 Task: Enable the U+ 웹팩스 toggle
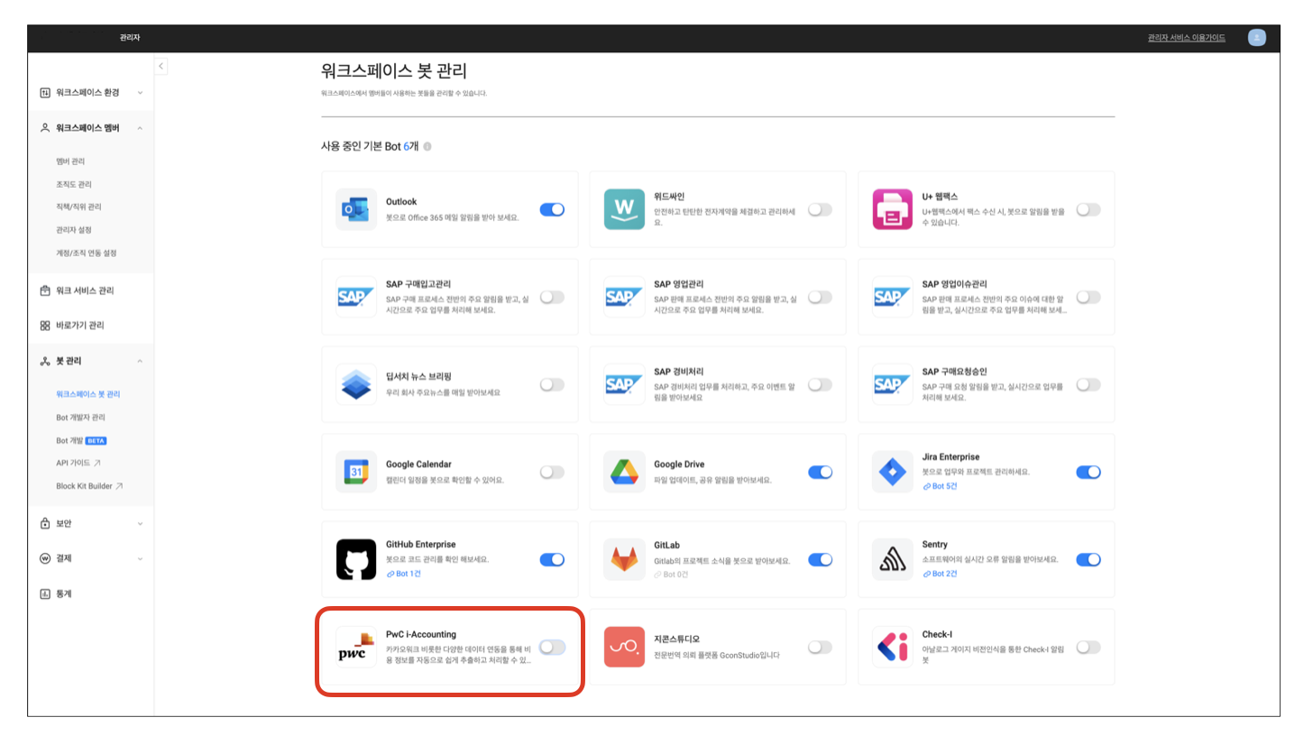[1088, 209]
